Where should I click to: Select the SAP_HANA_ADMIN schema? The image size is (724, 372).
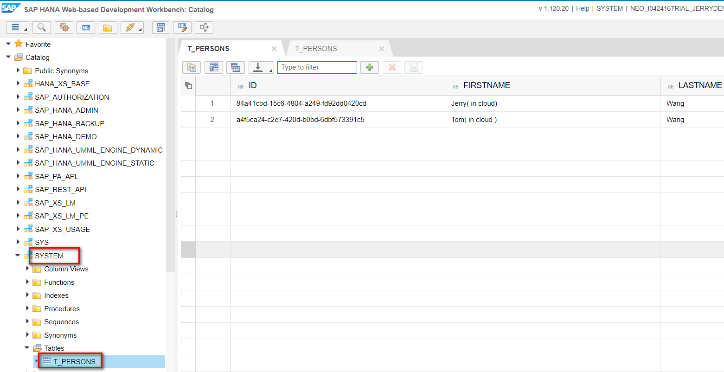pos(66,110)
